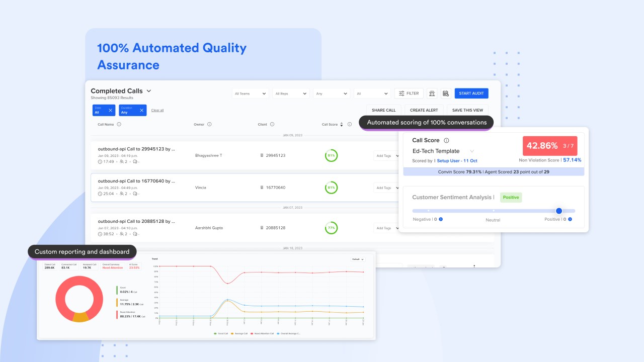Click the participants icon in the 25:04 row

[x=122, y=194]
